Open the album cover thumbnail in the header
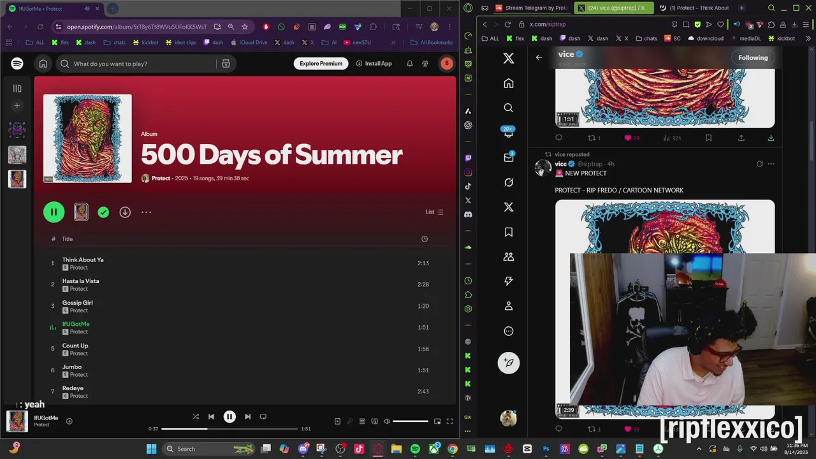816x459 pixels. pos(87,138)
